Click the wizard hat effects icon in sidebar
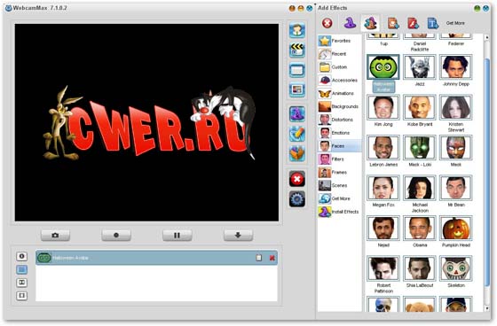Image resolution: width=497 pixels, height=326 pixels. click(297, 113)
